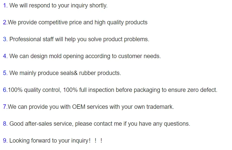232x150 pixels.
Task: Click the text 'Good after-sales service'
Action: tap(41, 124)
